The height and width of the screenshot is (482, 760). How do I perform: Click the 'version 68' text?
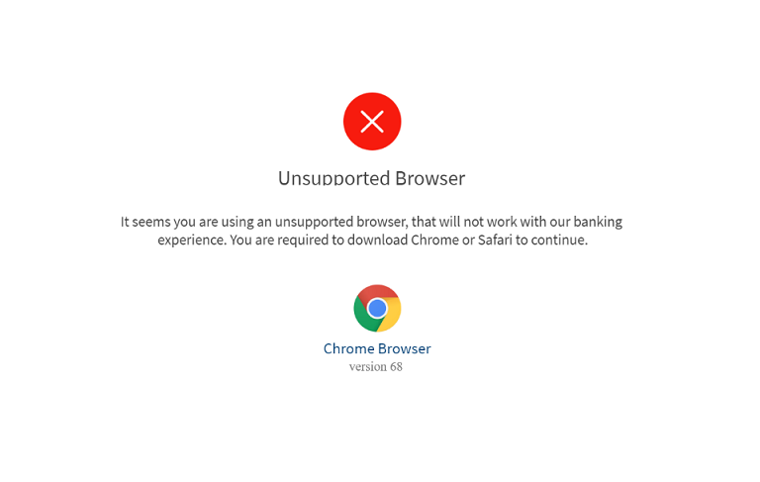tap(376, 366)
